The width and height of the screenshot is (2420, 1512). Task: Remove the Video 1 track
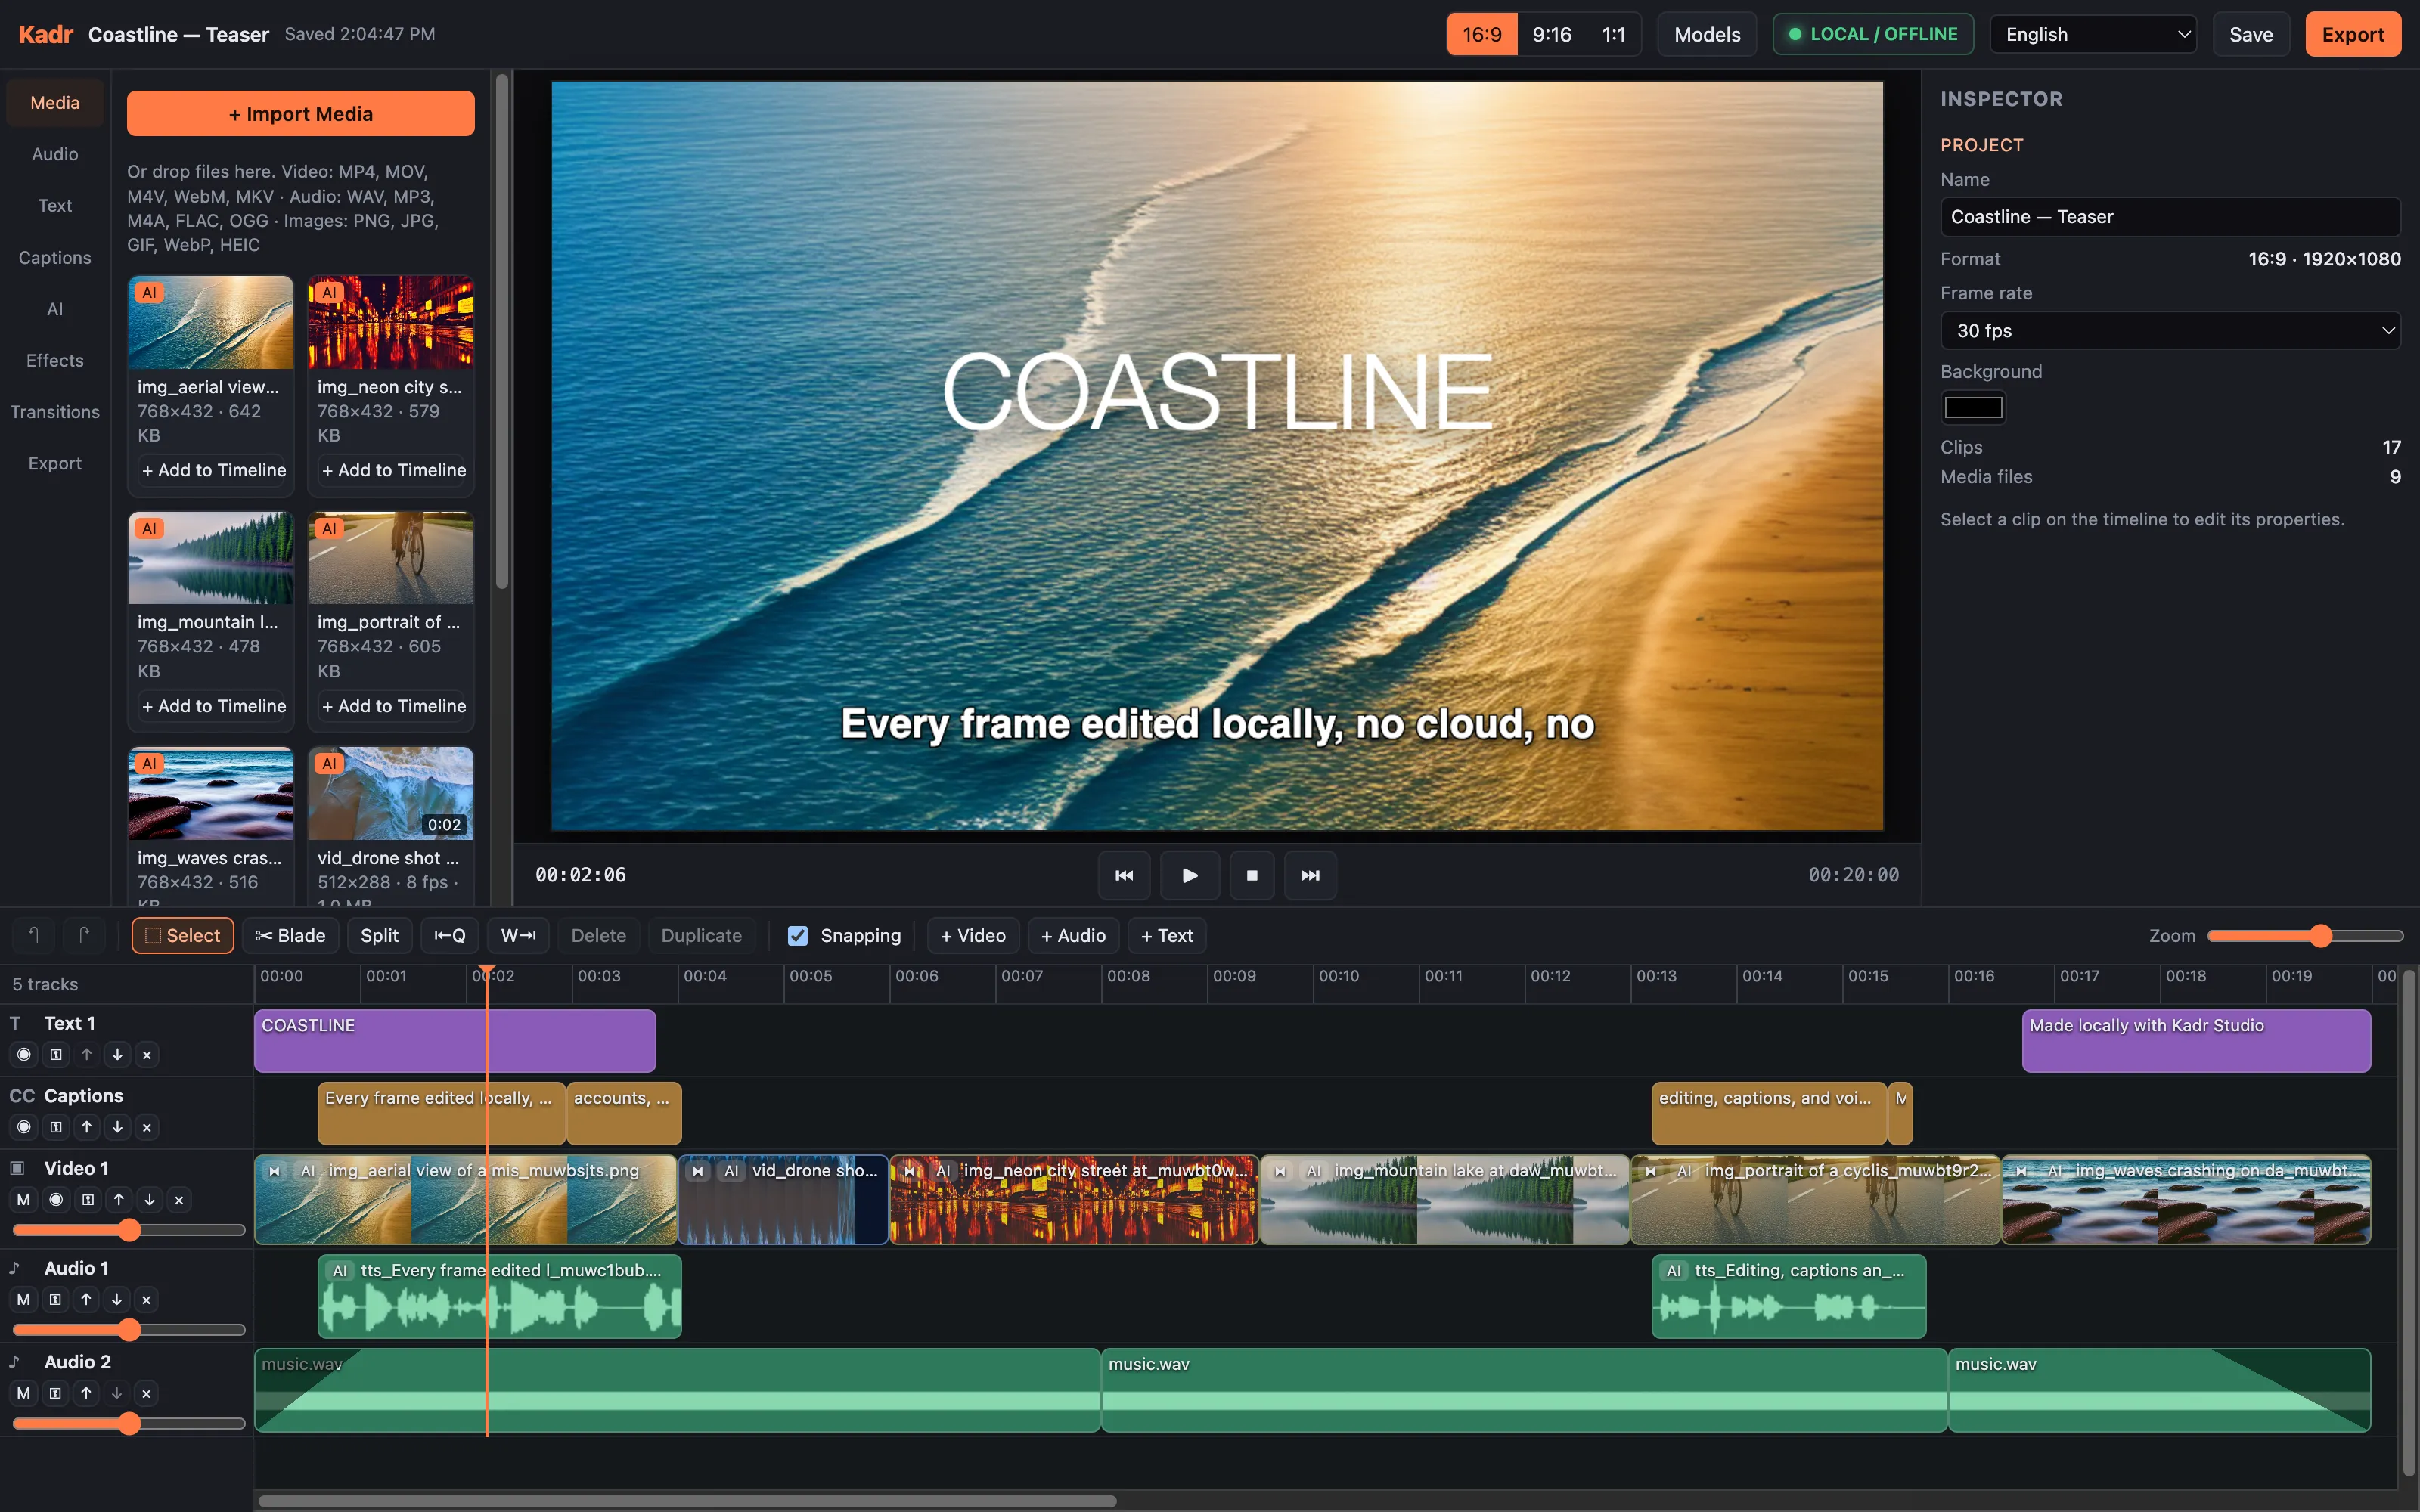coord(179,1199)
